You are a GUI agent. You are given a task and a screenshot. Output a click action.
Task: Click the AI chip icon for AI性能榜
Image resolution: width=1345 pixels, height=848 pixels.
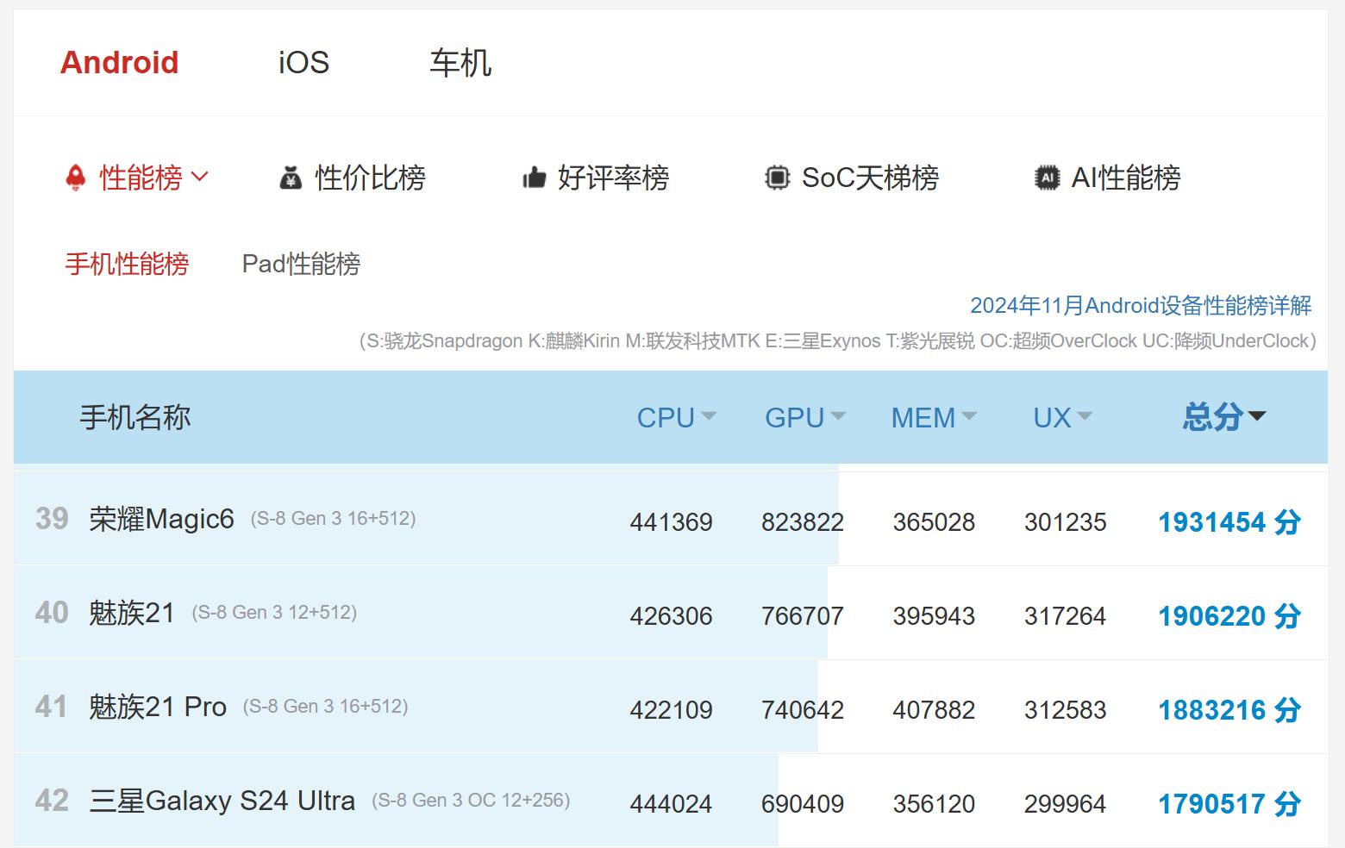(x=1047, y=178)
